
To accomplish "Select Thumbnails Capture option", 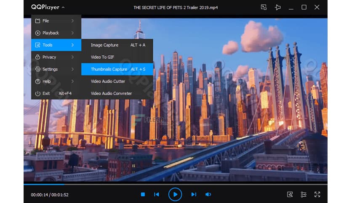I will (x=117, y=69).
